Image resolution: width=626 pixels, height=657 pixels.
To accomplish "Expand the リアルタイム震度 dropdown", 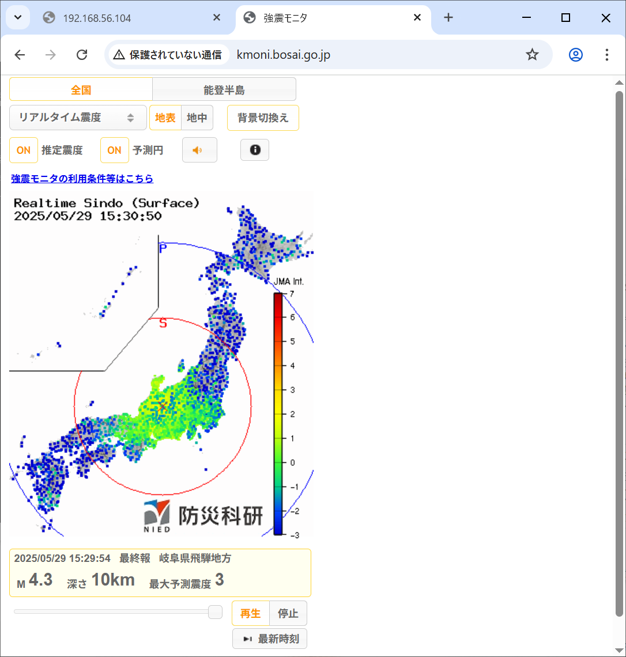I will click(78, 118).
